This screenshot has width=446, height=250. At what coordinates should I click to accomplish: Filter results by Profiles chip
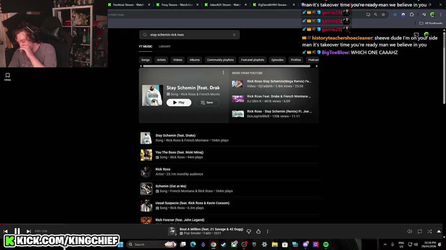click(296, 60)
